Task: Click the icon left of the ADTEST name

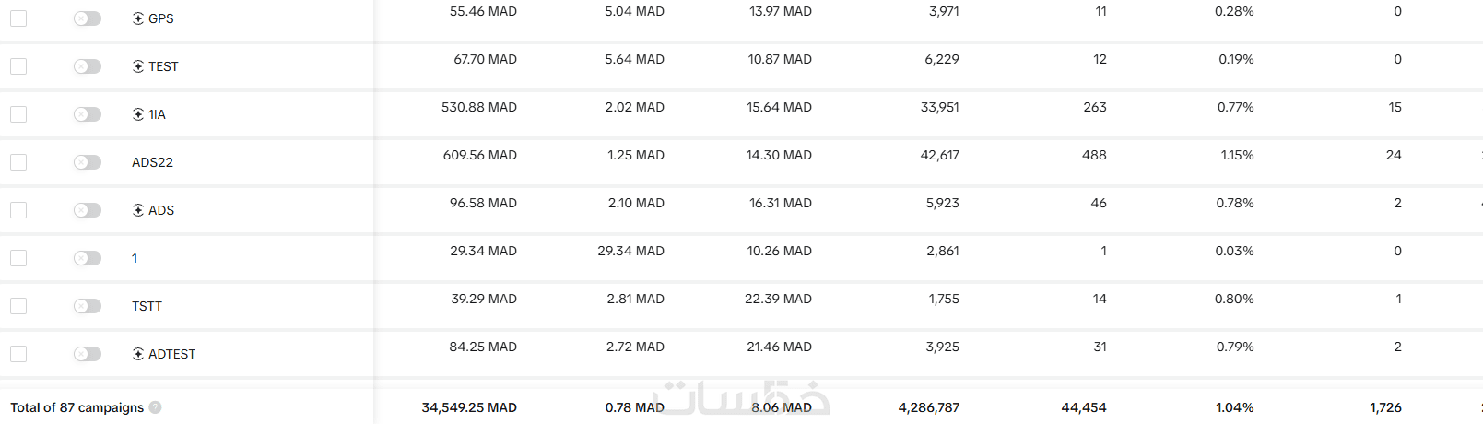Action: pos(138,354)
